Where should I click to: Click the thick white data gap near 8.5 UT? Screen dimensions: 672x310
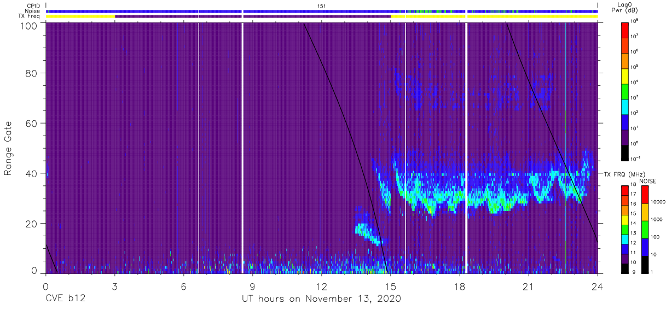point(242,148)
